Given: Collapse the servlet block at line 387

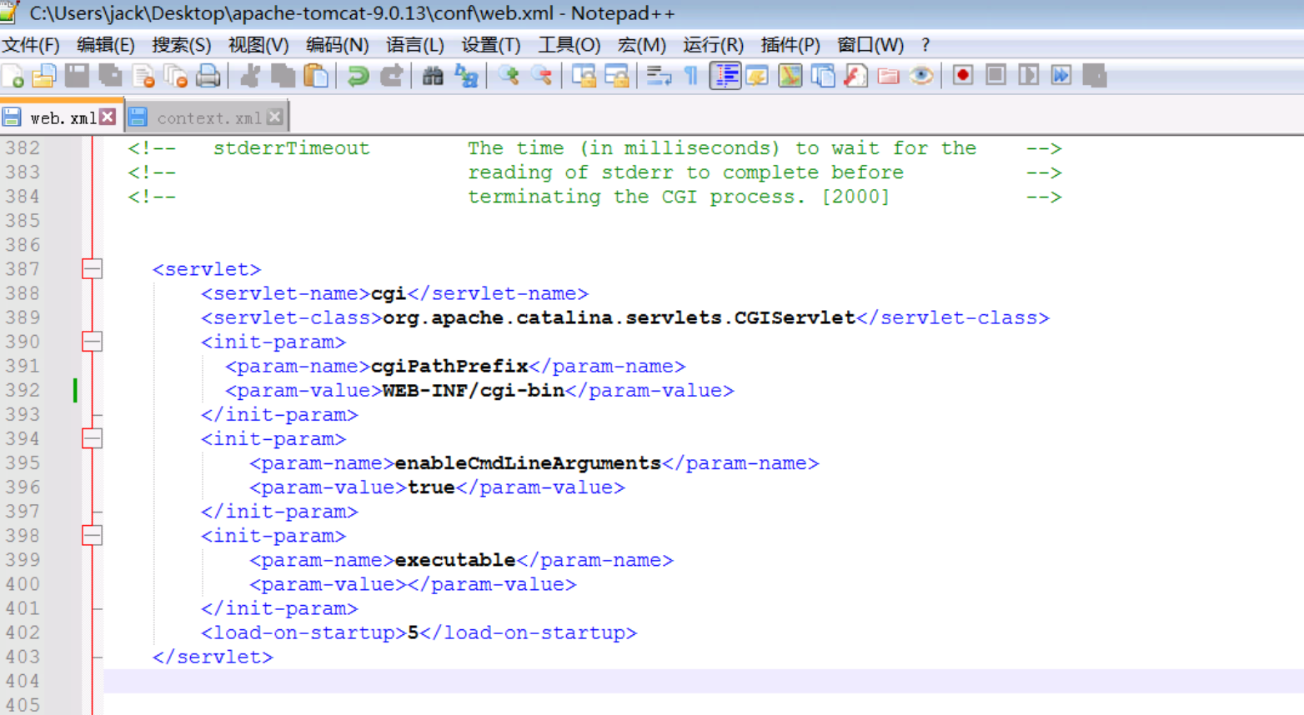Looking at the screenshot, I should (x=93, y=268).
